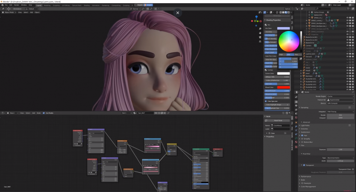Image resolution: width=356 pixels, height=192 pixels.
Task: Click the Light Paths presets list icon
Action: 350,125
